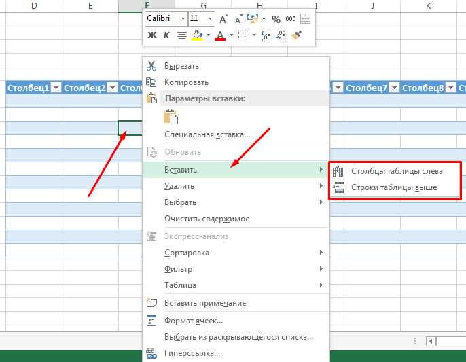Screen dimensions: 466x362
Task: Open the Выбрать submenu
Action: 236,202
